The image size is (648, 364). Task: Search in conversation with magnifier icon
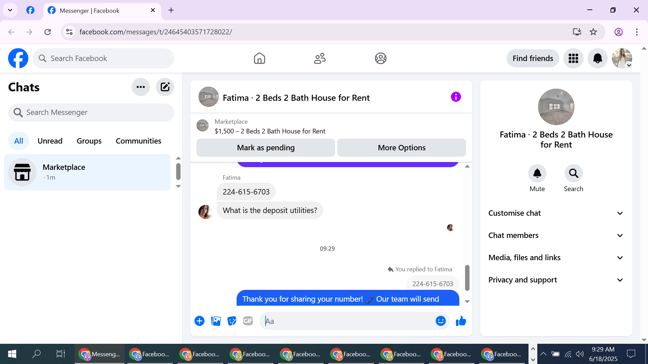click(x=573, y=173)
